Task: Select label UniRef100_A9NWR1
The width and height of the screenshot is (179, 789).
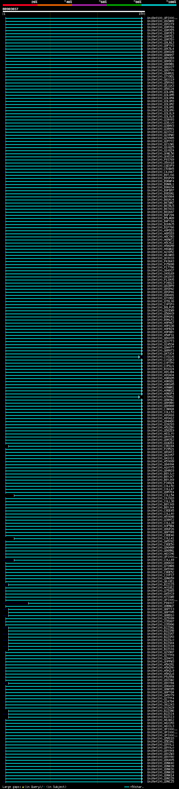Action: coord(161,388)
